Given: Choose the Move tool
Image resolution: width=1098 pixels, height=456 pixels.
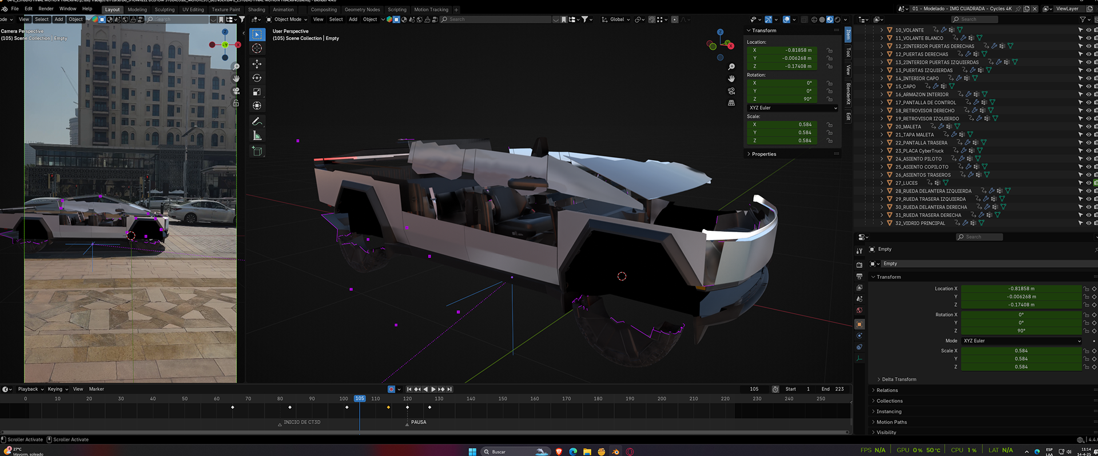Looking at the screenshot, I should (x=257, y=64).
